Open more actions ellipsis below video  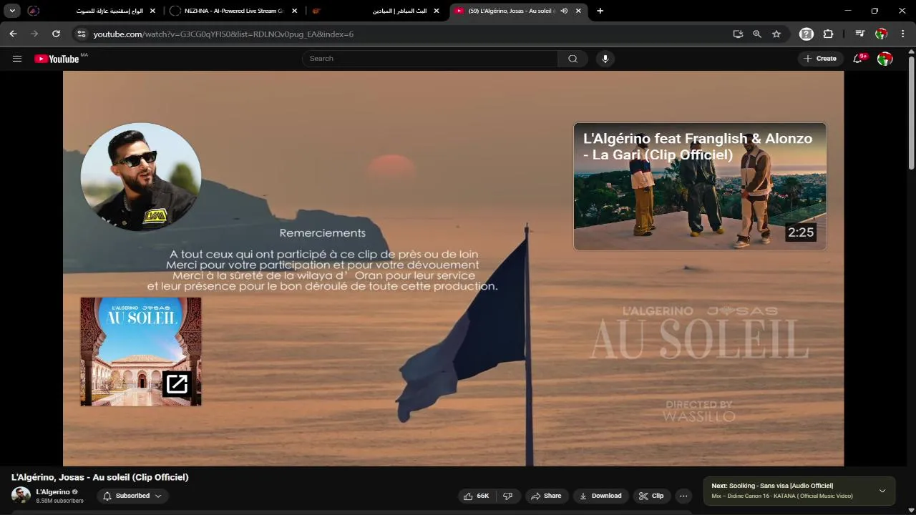coord(683,496)
